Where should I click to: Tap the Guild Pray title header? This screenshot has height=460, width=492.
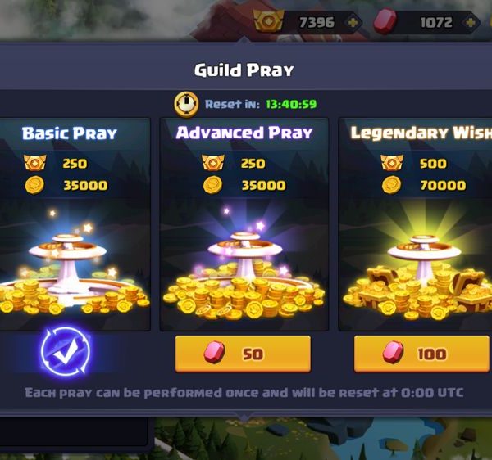[x=244, y=70]
